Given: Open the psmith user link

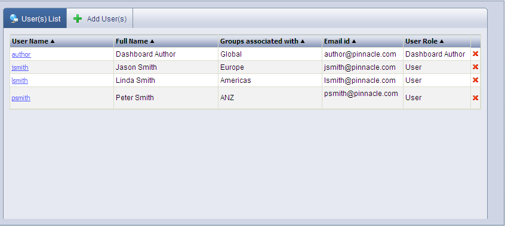Looking at the screenshot, I should pos(21,98).
